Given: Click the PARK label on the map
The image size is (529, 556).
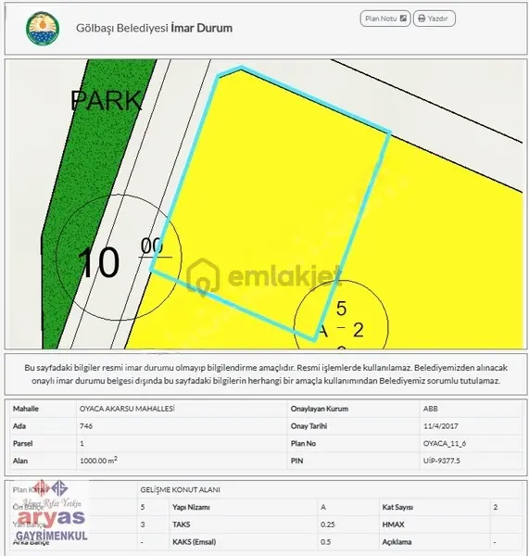Looking at the screenshot, I should [x=106, y=101].
